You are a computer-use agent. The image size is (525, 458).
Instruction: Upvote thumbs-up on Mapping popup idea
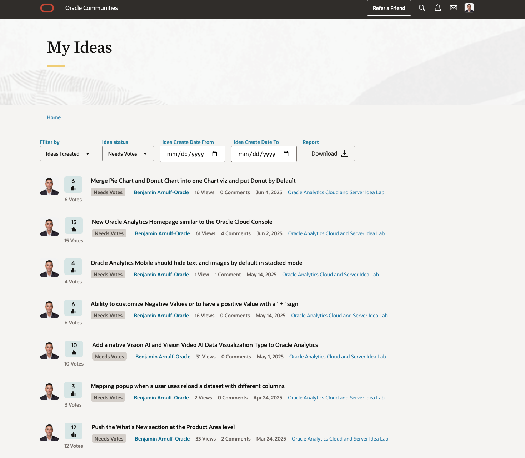tap(73, 393)
